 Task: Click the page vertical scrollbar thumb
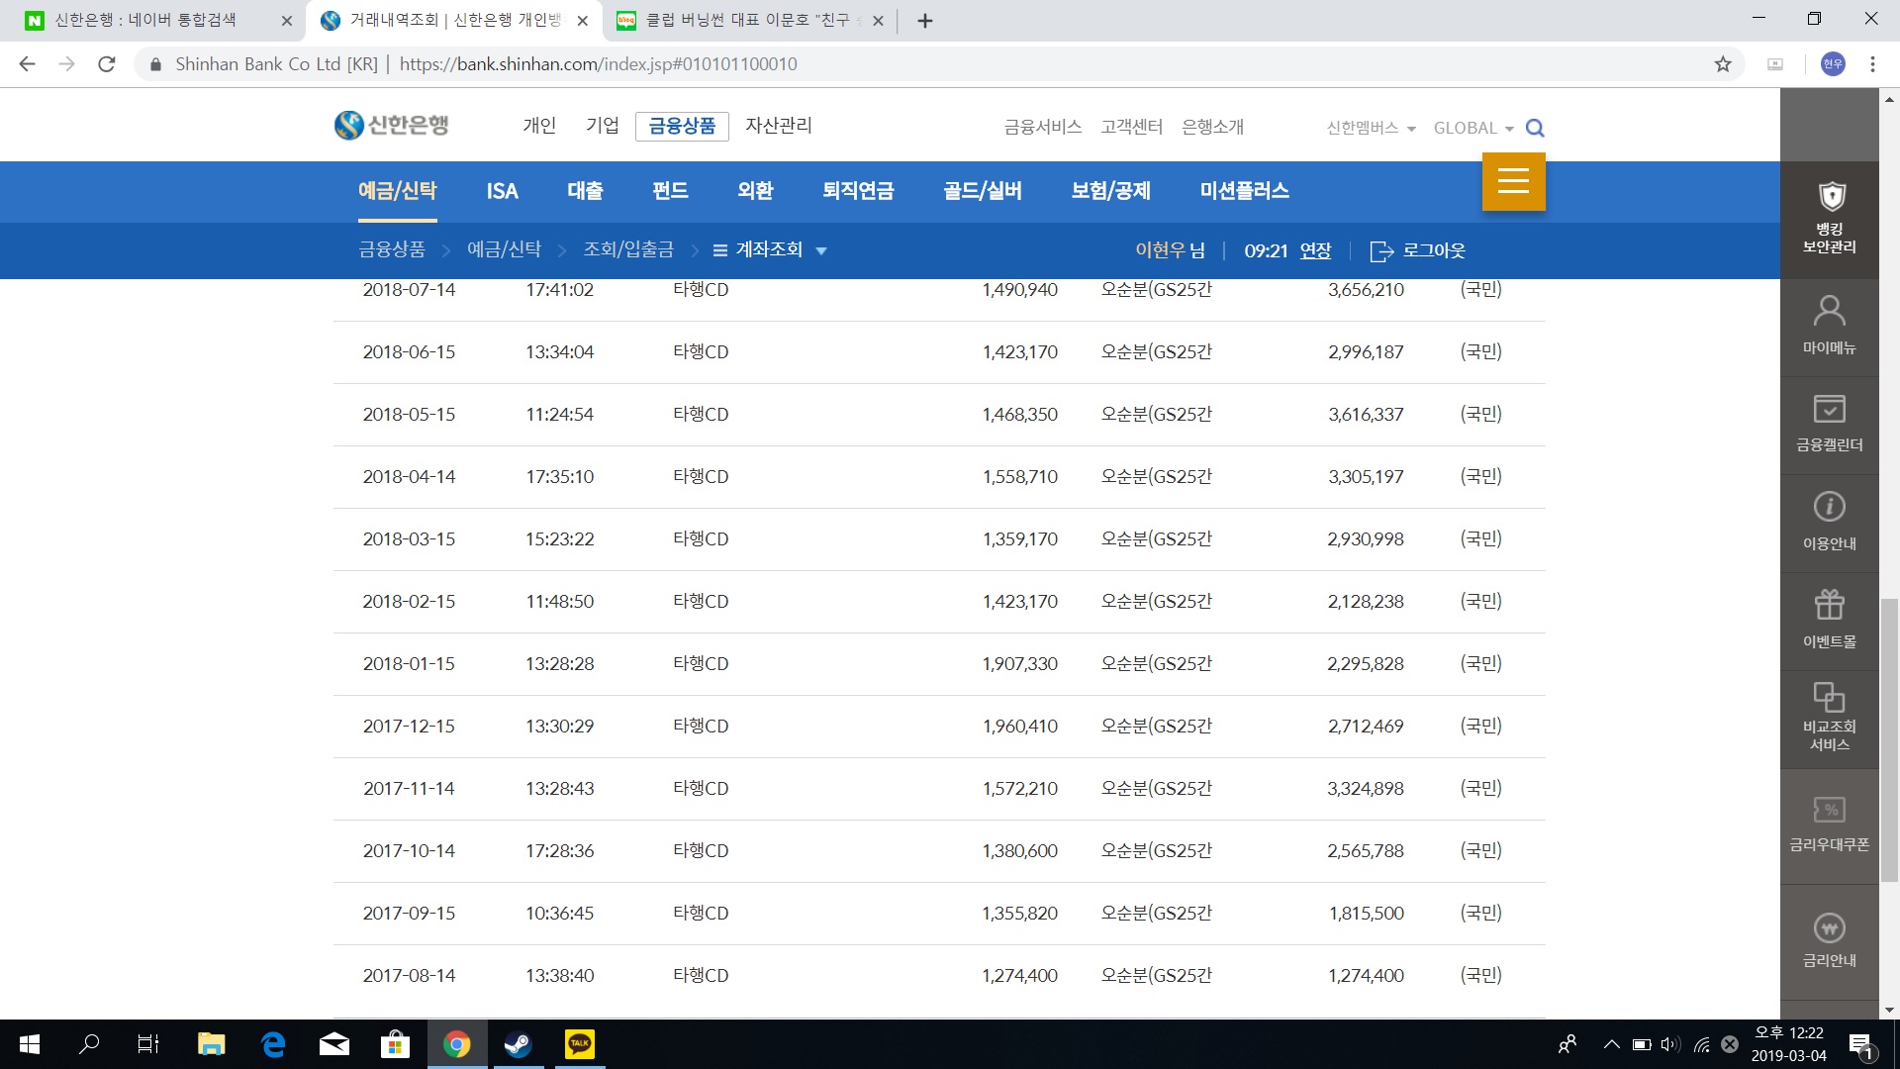(x=1889, y=739)
